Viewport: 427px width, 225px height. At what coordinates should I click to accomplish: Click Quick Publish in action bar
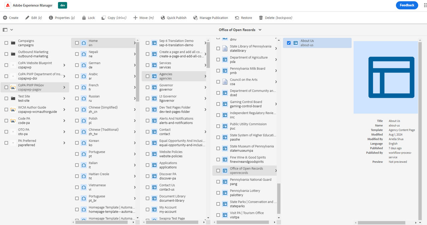coord(173,18)
